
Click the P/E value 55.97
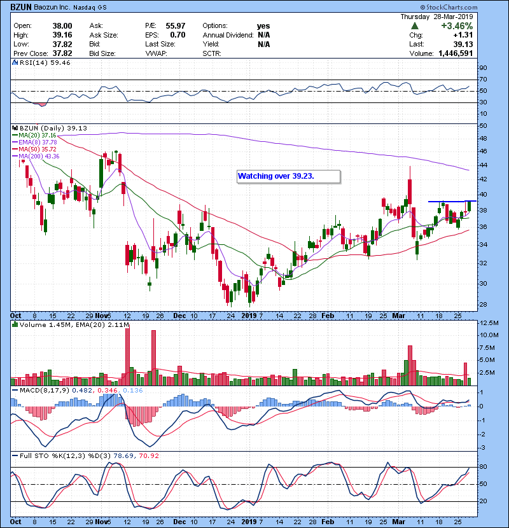point(176,26)
